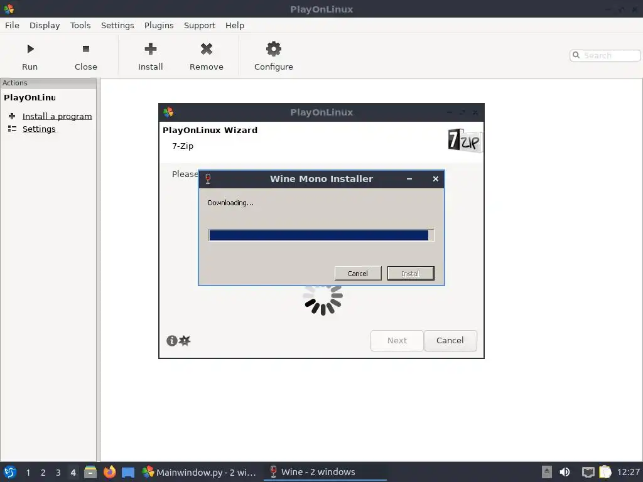Click the Close toolbar button with stop icon
643x482 pixels.
(x=85, y=56)
